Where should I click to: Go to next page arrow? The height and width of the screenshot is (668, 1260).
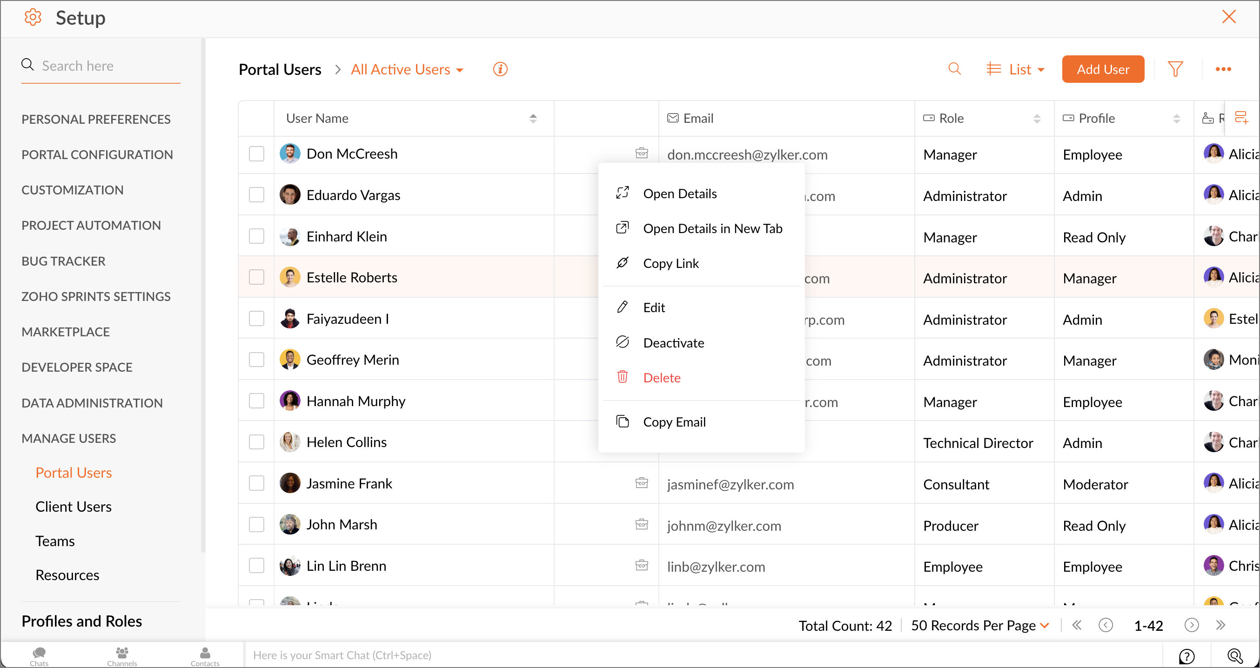point(1192,625)
